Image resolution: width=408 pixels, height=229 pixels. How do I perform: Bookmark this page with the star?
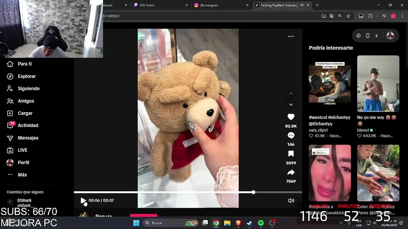coord(348,16)
